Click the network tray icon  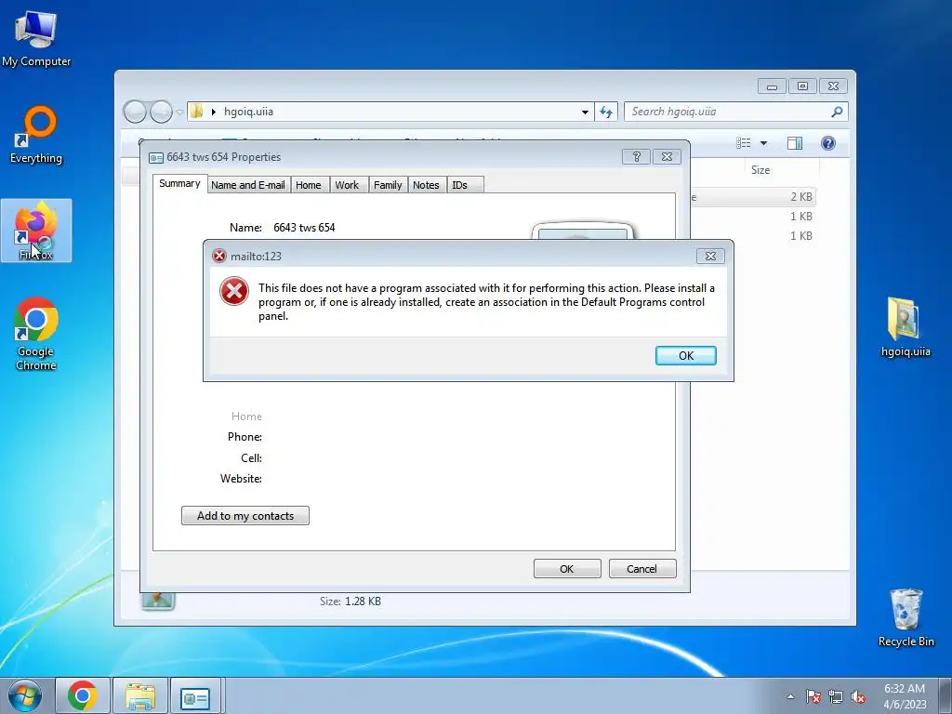(x=836, y=696)
